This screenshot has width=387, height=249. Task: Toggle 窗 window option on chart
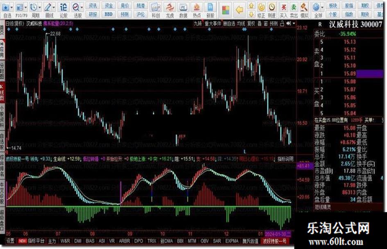click(265, 24)
